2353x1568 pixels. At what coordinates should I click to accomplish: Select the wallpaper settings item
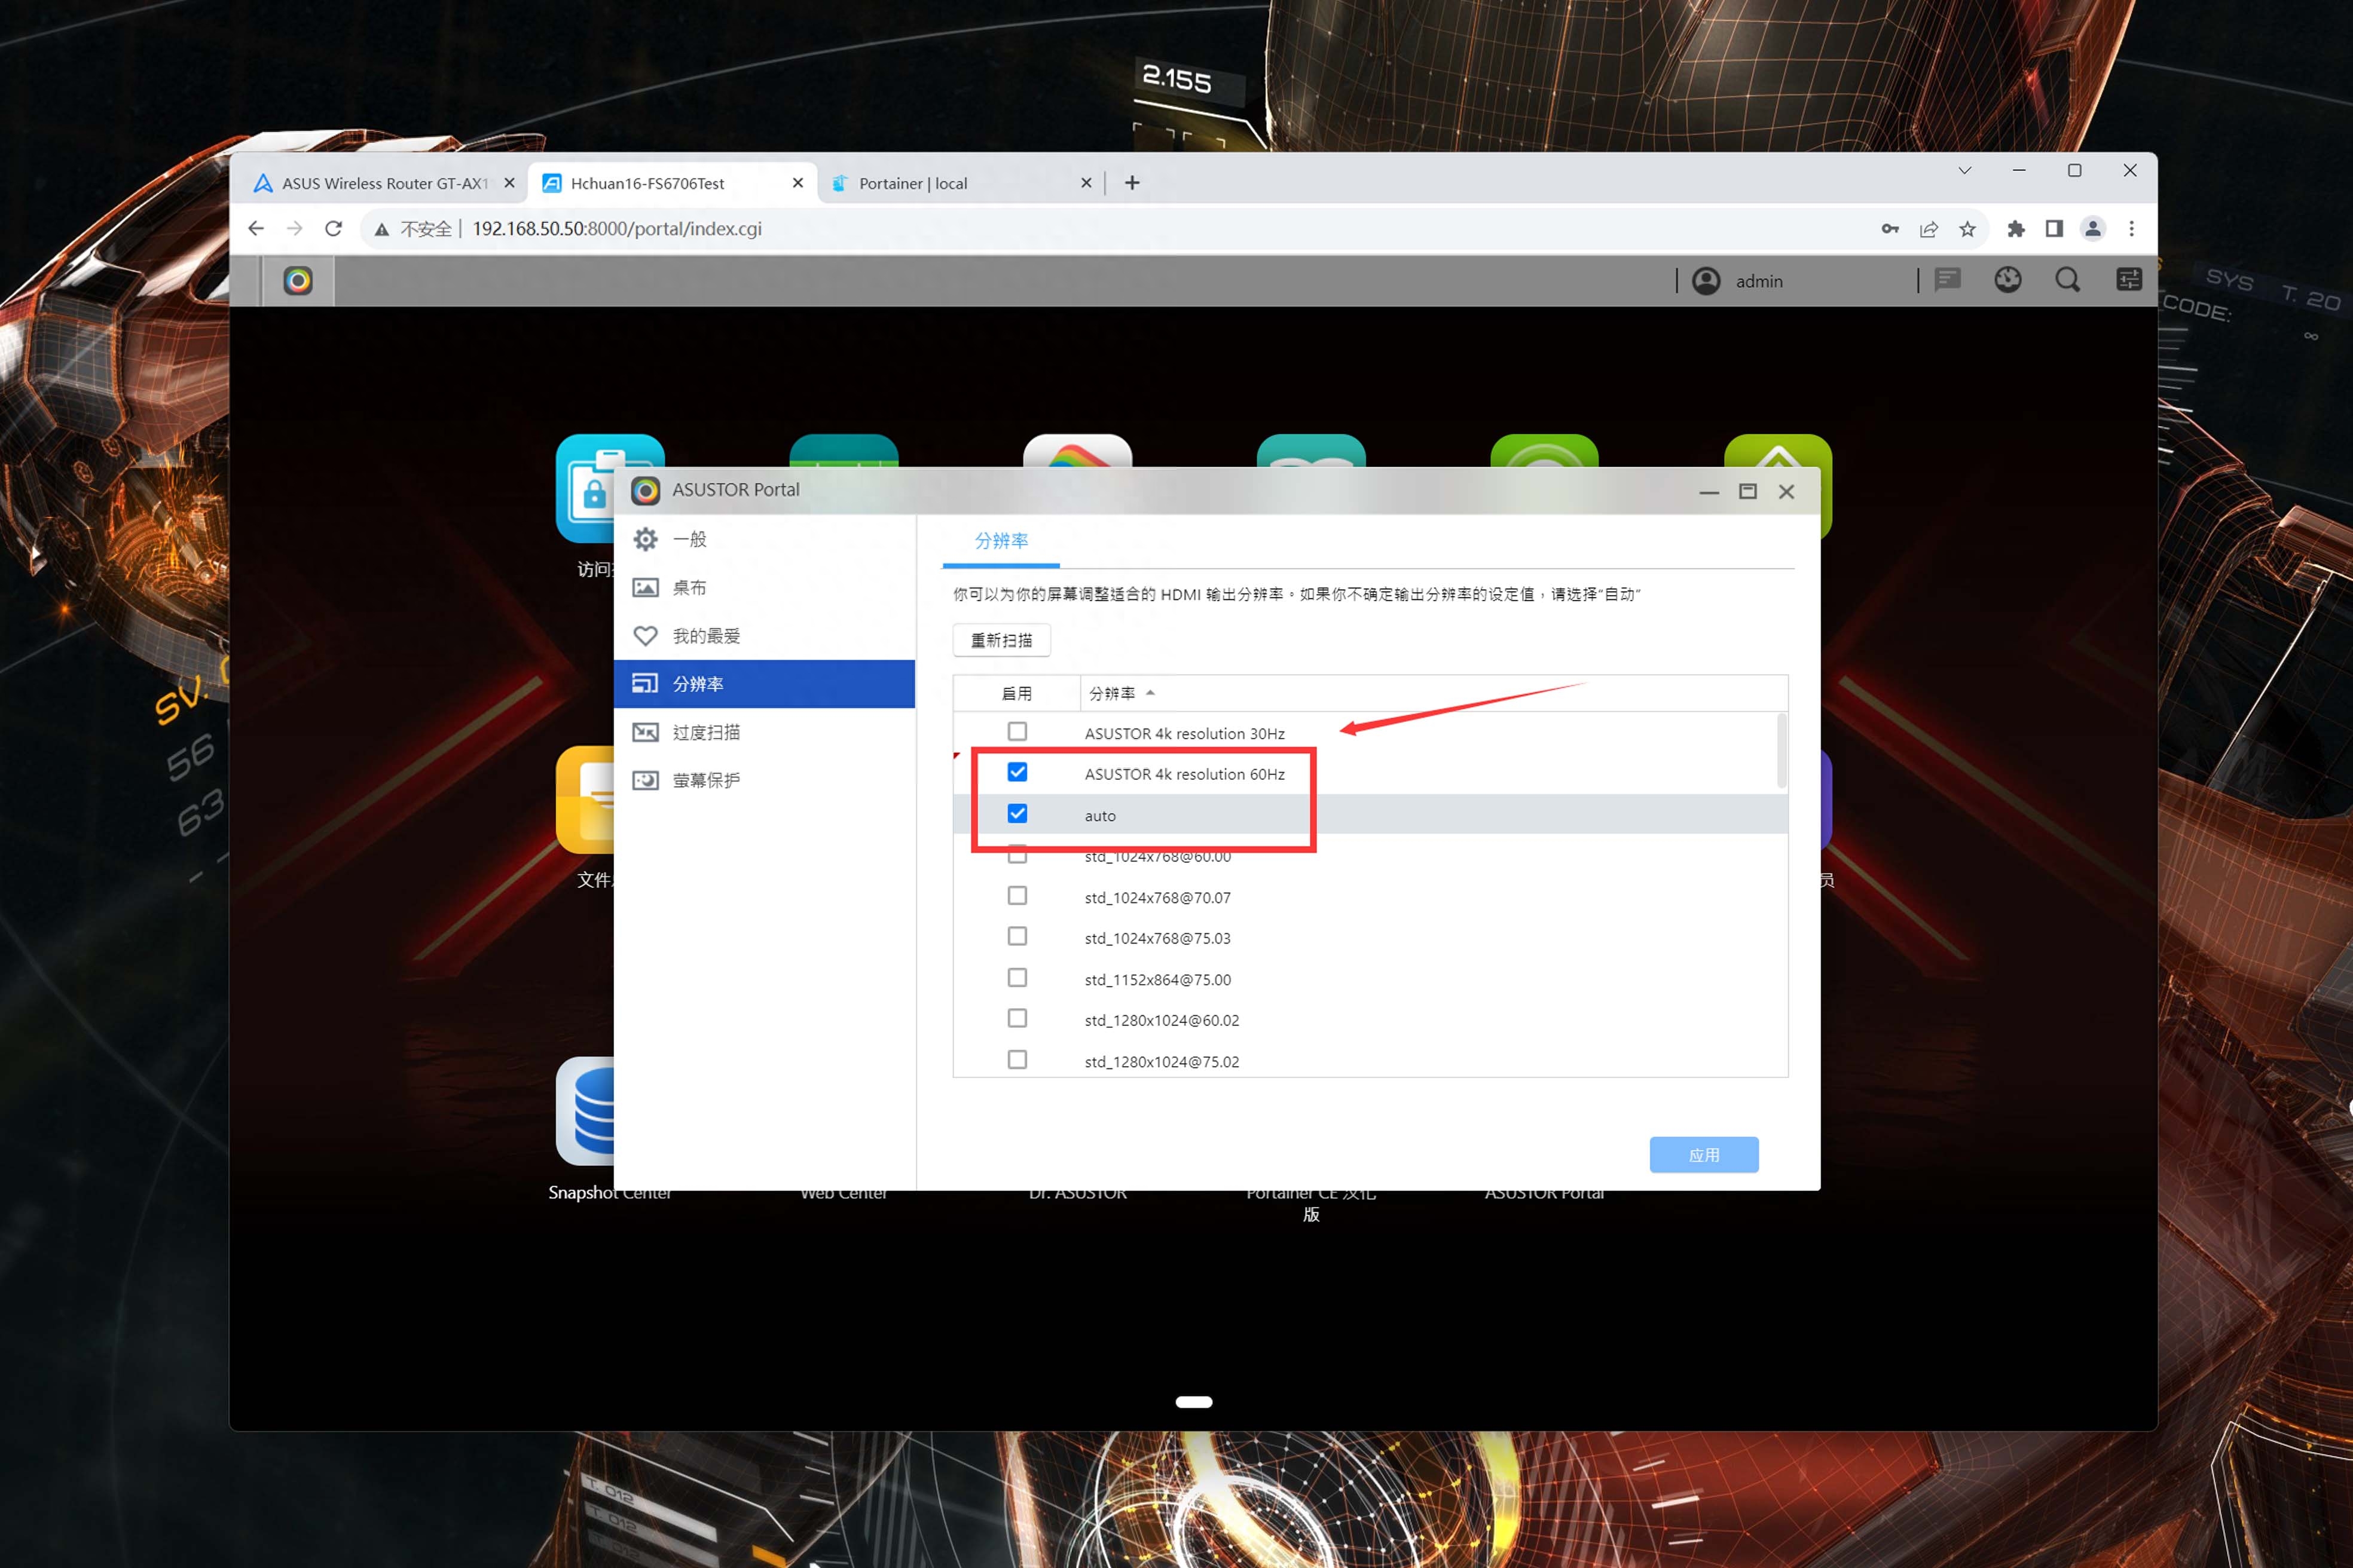click(x=765, y=588)
